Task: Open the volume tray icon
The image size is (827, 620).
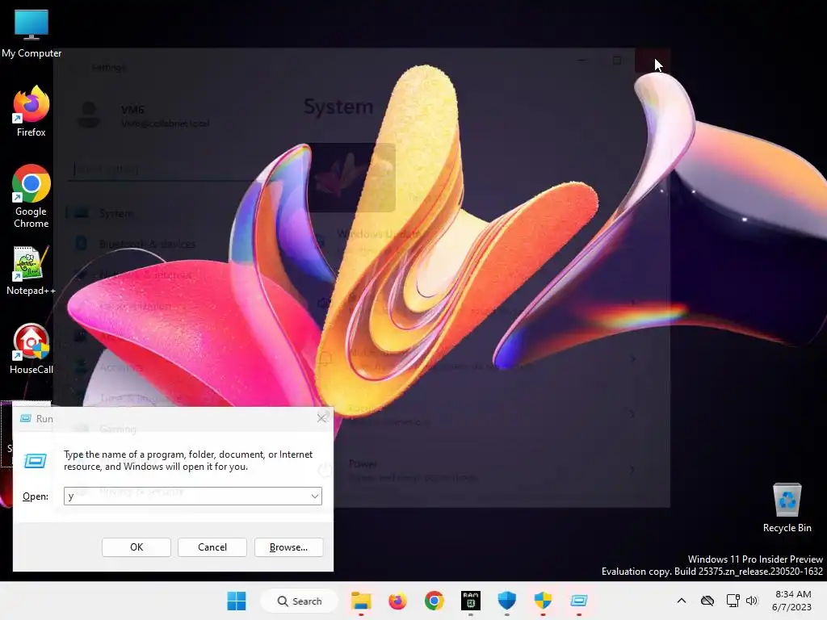Action: 752,601
